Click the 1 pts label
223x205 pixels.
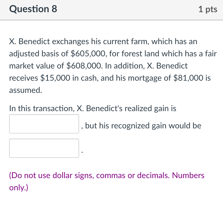pos(208,9)
